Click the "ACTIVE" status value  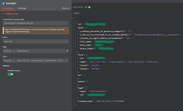pyautogui.click(x=95, y=69)
